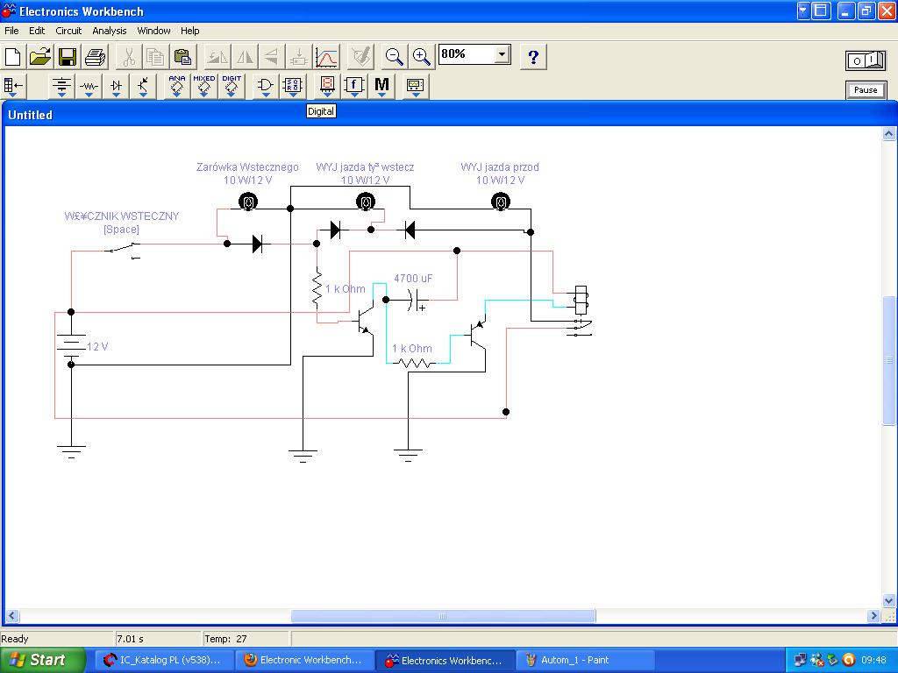The height and width of the screenshot is (673, 898).
Task: Paste component from clipboard
Action: click(183, 57)
